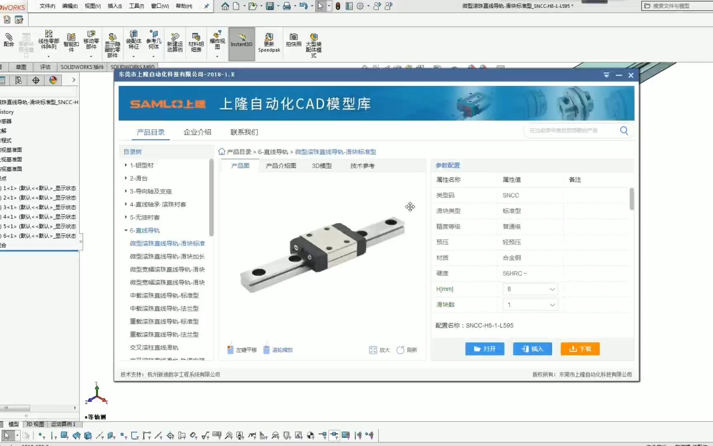The height and width of the screenshot is (446, 713).
Task: Switch to 联系我们 tab
Action: [244, 132]
